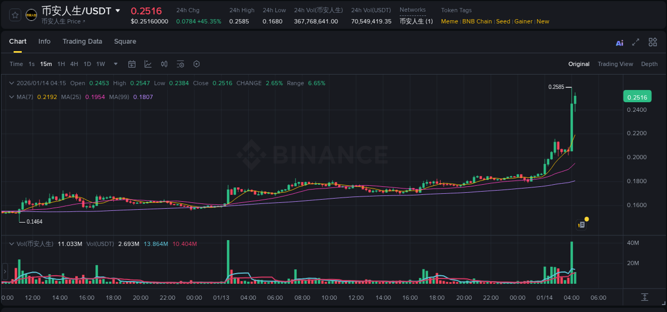This screenshot has width=667, height=312.
Task: Open the date range calendar picker
Action: [132, 64]
